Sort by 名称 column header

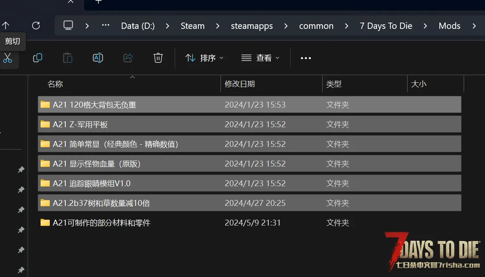point(55,84)
